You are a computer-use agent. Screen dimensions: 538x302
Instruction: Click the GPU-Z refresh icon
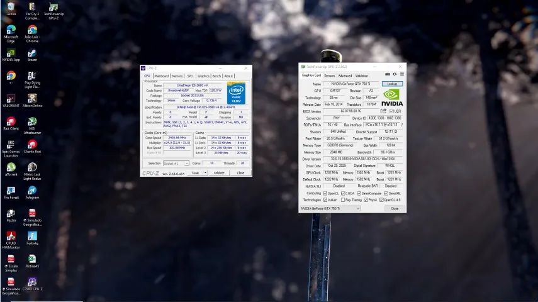[395, 74]
